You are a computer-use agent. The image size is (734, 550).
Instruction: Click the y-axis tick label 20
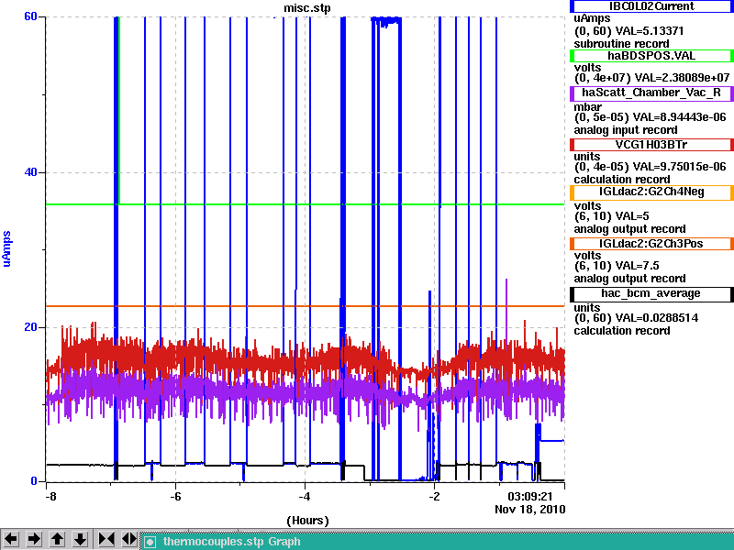click(30, 327)
